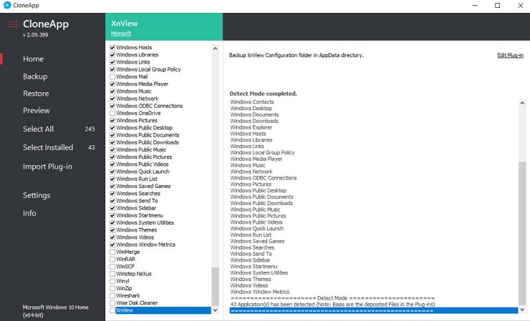
Task: Select the Windows Music list entry
Action: coord(134,91)
